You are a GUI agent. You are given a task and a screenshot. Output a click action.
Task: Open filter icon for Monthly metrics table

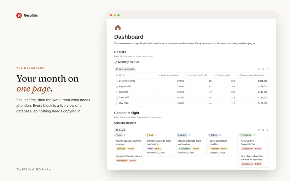[259, 69]
